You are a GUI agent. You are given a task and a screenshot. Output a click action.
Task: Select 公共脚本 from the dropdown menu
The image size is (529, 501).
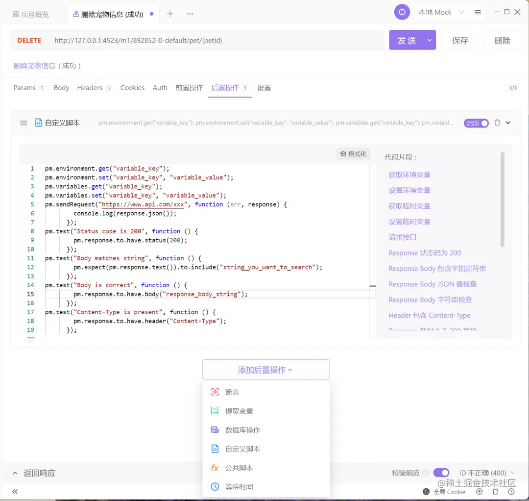[x=266, y=468]
